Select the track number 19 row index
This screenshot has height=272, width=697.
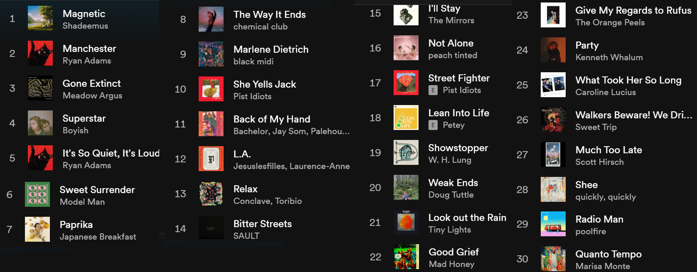point(375,153)
